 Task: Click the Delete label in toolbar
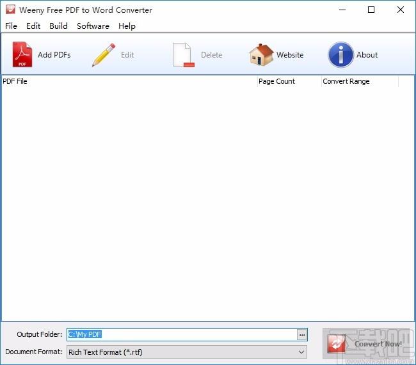click(x=211, y=55)
